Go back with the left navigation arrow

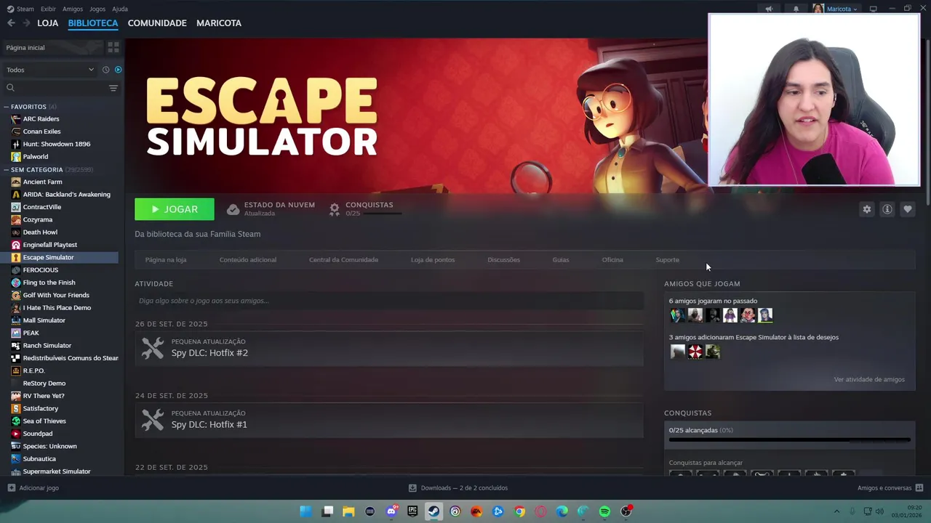[x=11, y=23]
